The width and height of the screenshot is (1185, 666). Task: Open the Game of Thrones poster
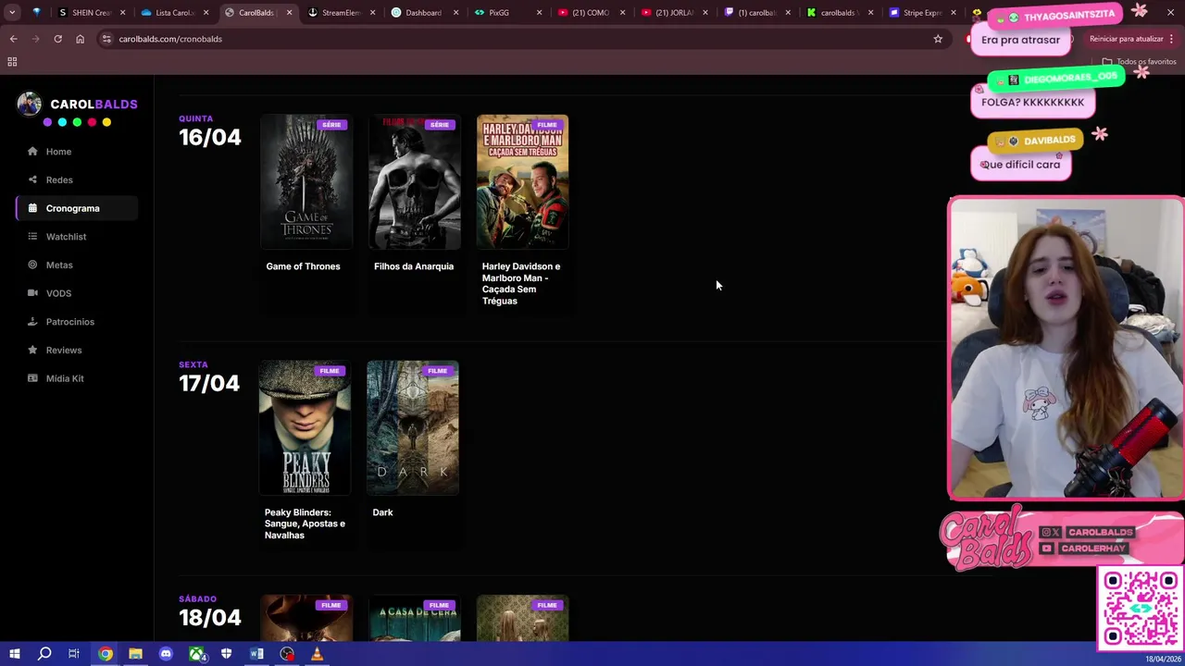(x=306, y=182)
